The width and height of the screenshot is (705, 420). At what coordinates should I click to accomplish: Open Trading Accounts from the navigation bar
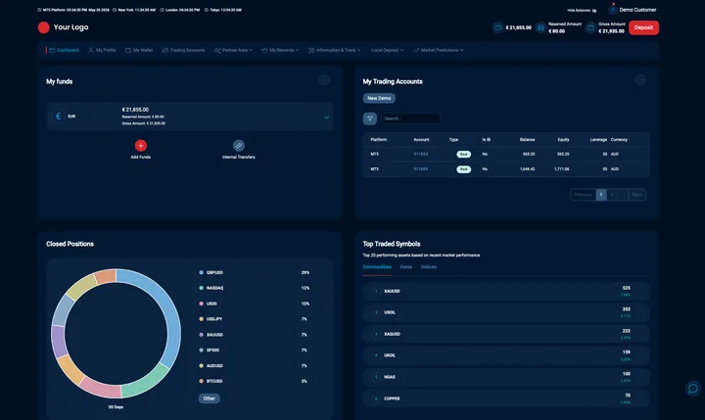pyautogui.click(x=183, y=50)
